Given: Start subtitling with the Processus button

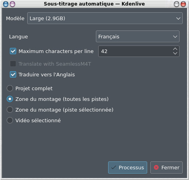Looking at the screenshot, I should tap(127, 167).
